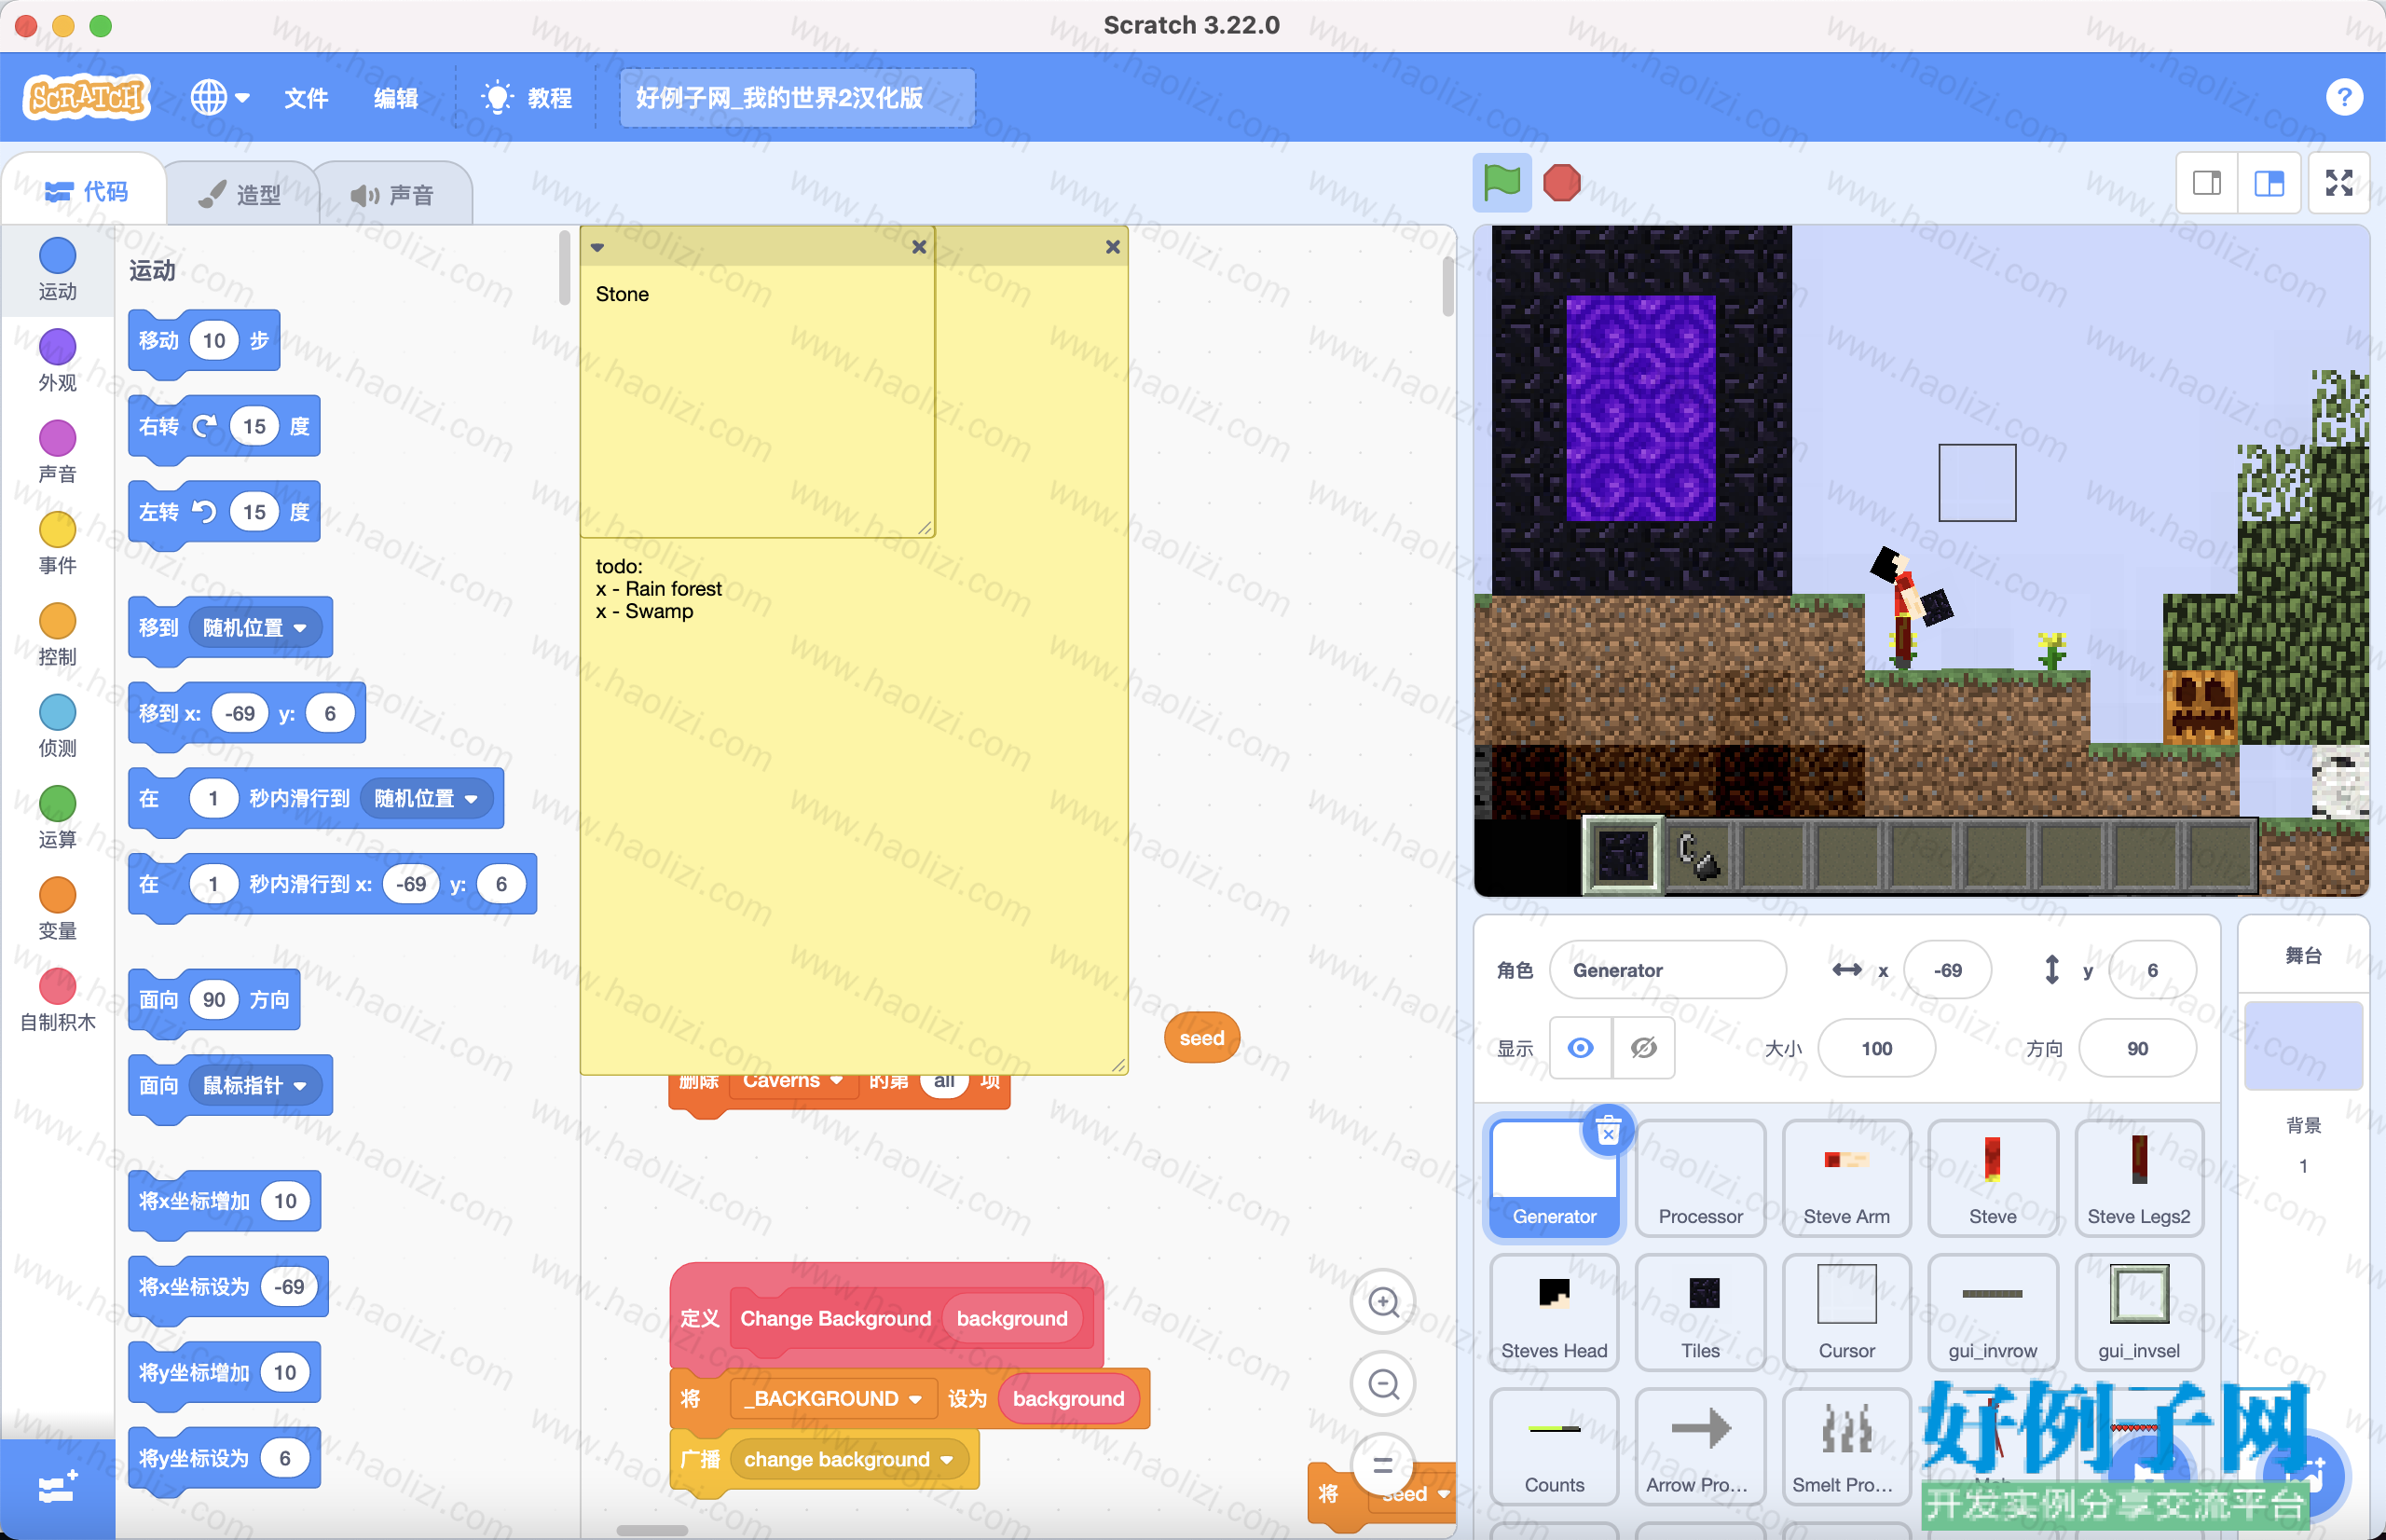Close the todo comment note
Screen dimensions: 2386x1540
coord(1113,247)
